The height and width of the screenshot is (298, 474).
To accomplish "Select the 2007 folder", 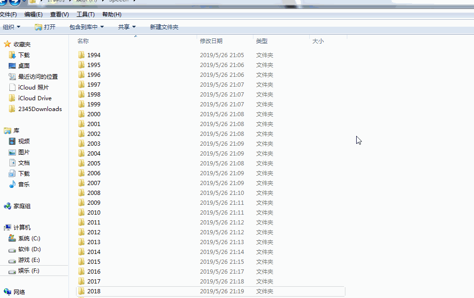I will [94, 183].
